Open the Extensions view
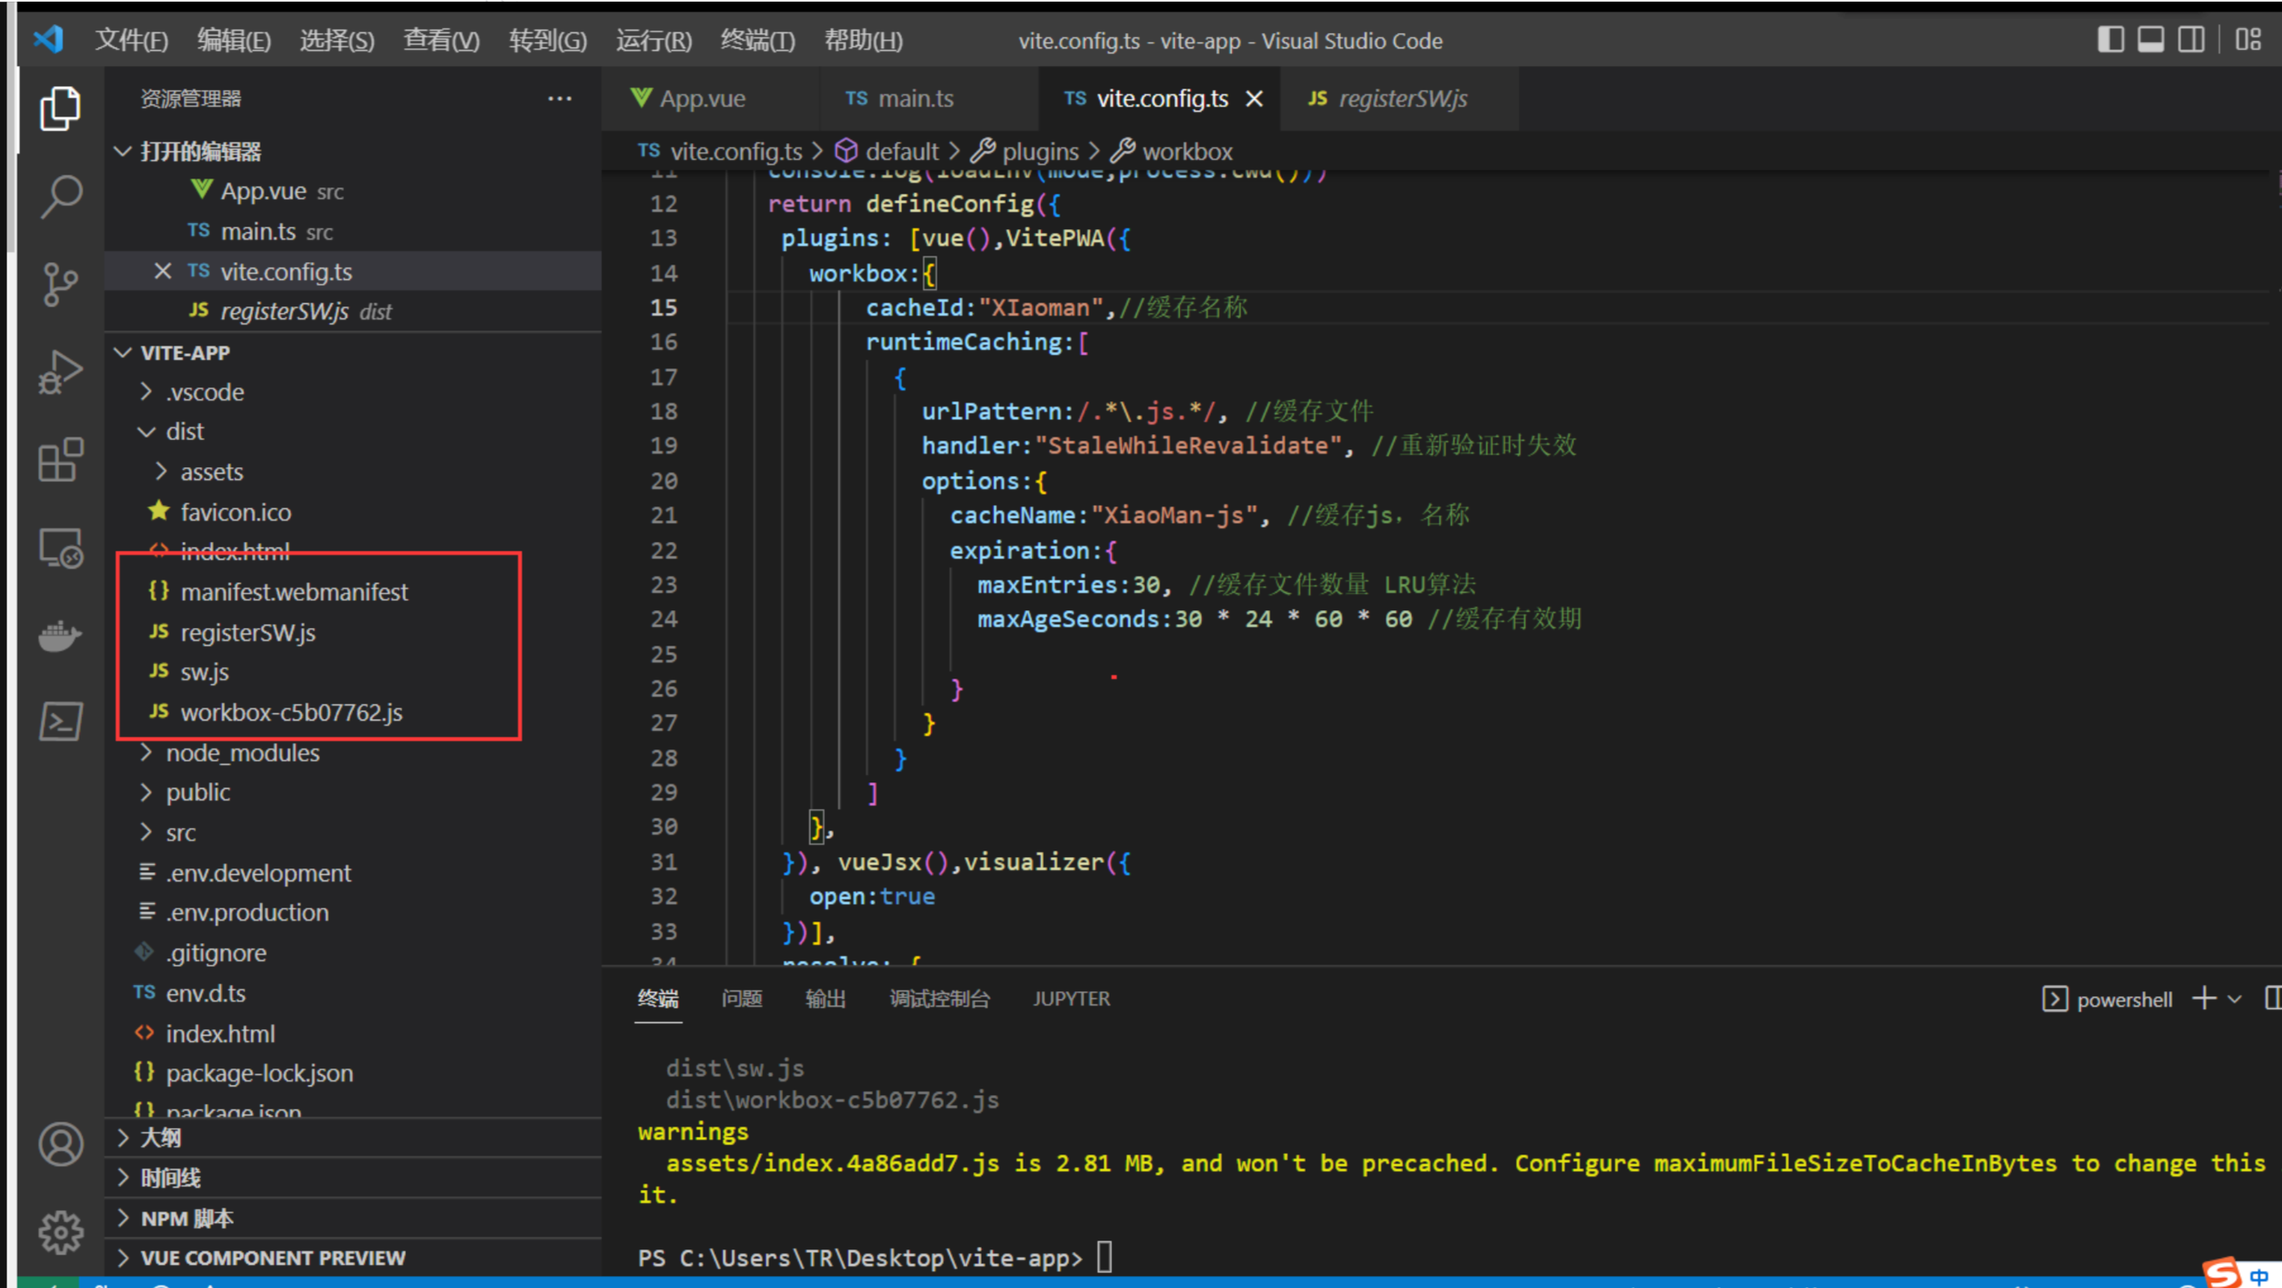 [60, 460]
